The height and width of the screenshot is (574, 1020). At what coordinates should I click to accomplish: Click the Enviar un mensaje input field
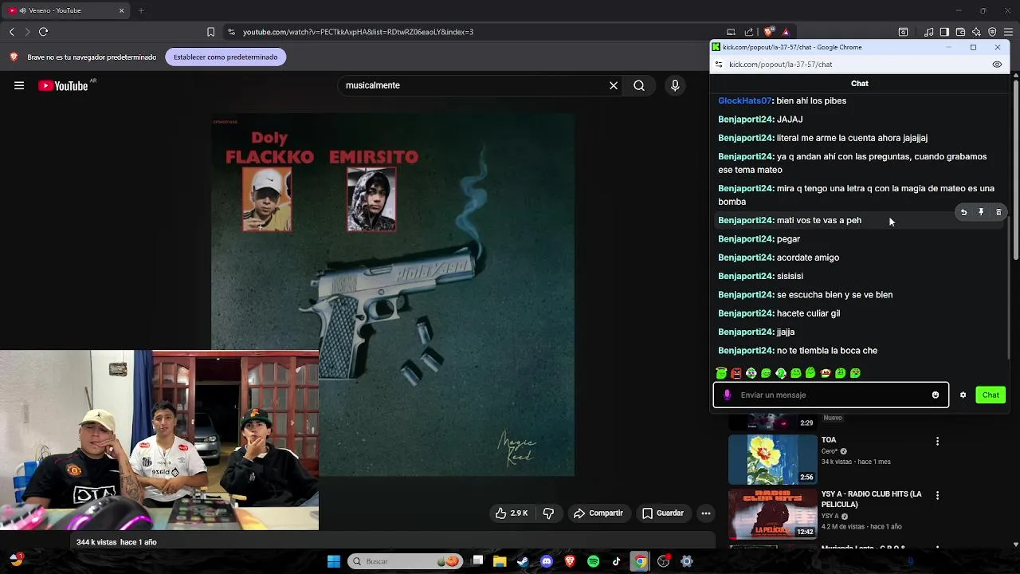coord(830,395)
